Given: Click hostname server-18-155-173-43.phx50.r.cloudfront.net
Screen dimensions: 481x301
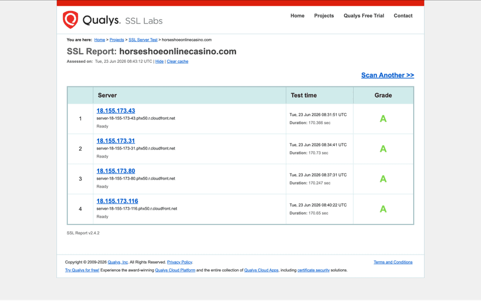Looking at the screenshot, I should [x=136, y=118].
